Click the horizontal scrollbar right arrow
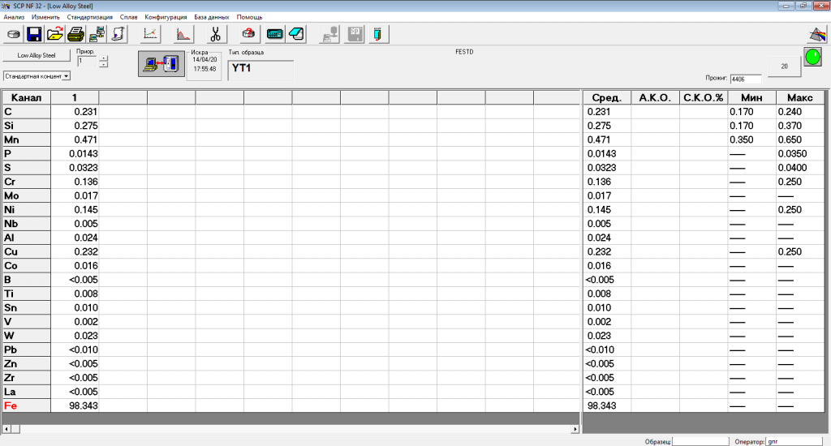Viewport: 831px width, 446px height. [x=576, y=428]
